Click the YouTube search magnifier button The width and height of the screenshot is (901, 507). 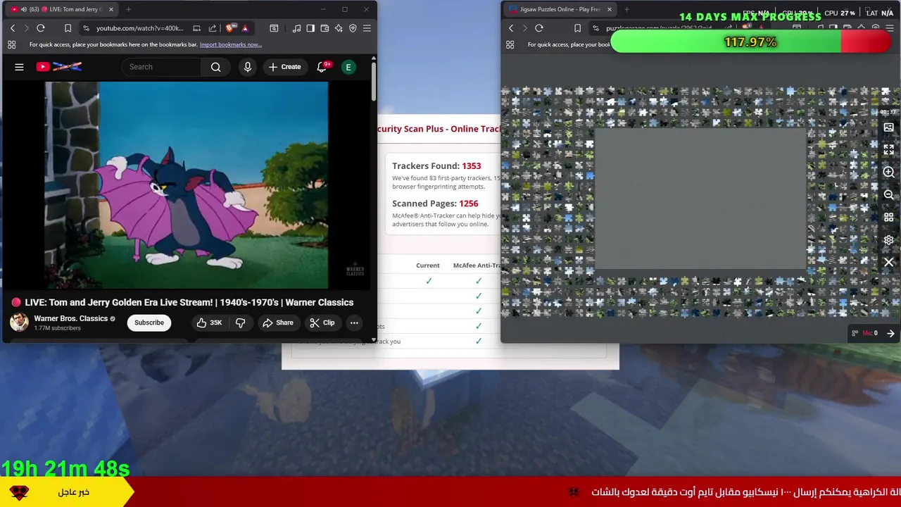[x=216, y=67]
